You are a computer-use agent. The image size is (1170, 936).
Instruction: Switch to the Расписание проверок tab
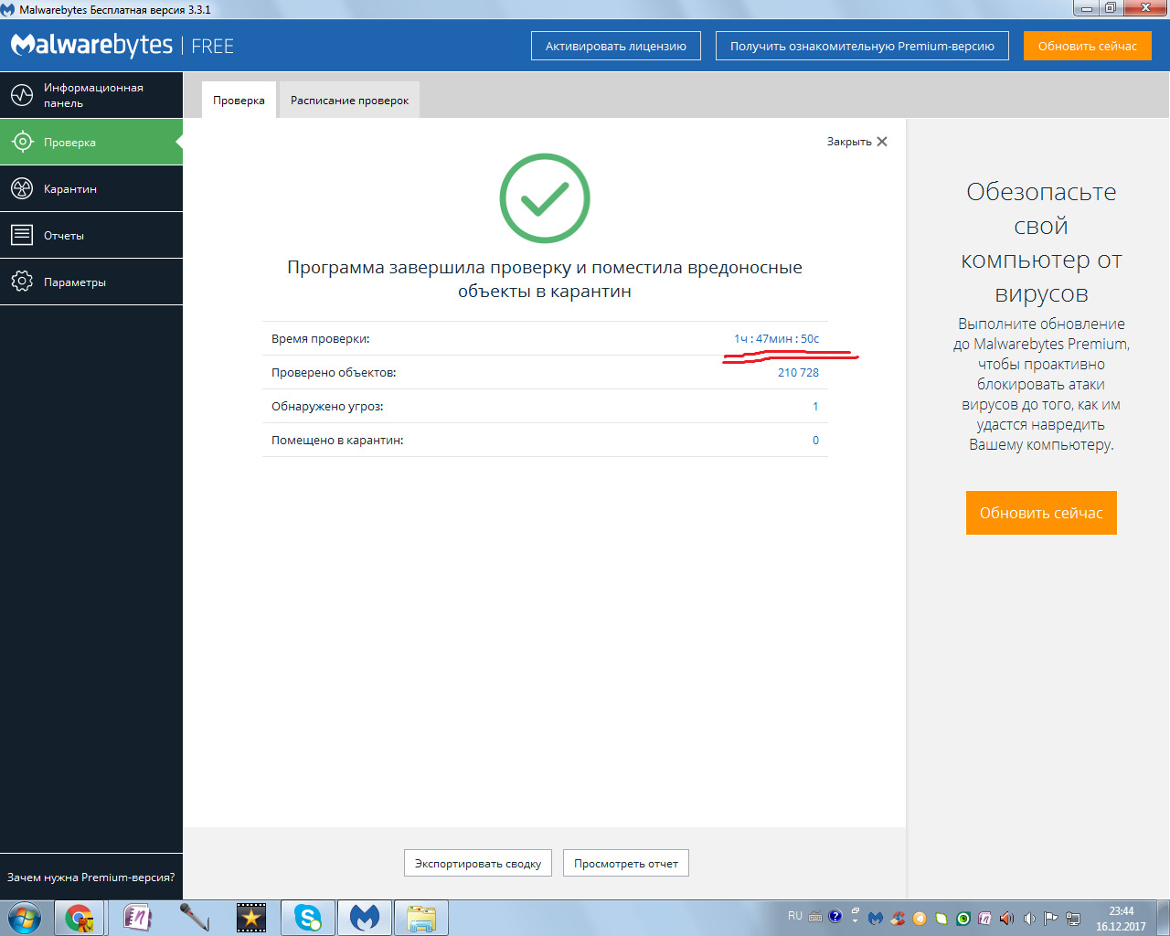349,101
